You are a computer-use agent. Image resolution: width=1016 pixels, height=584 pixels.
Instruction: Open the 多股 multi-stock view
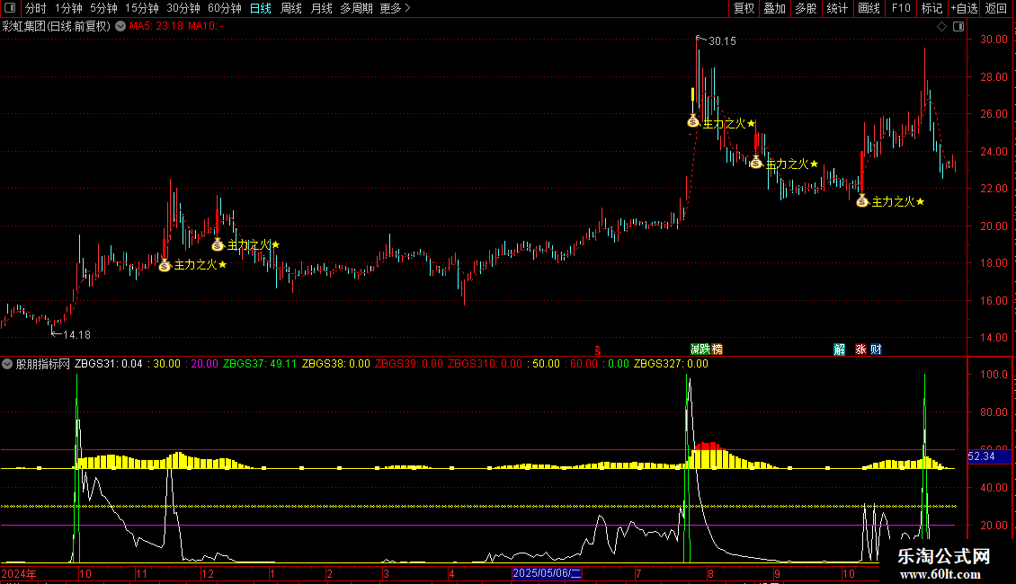pyautogui.click(x=807, y=8)
